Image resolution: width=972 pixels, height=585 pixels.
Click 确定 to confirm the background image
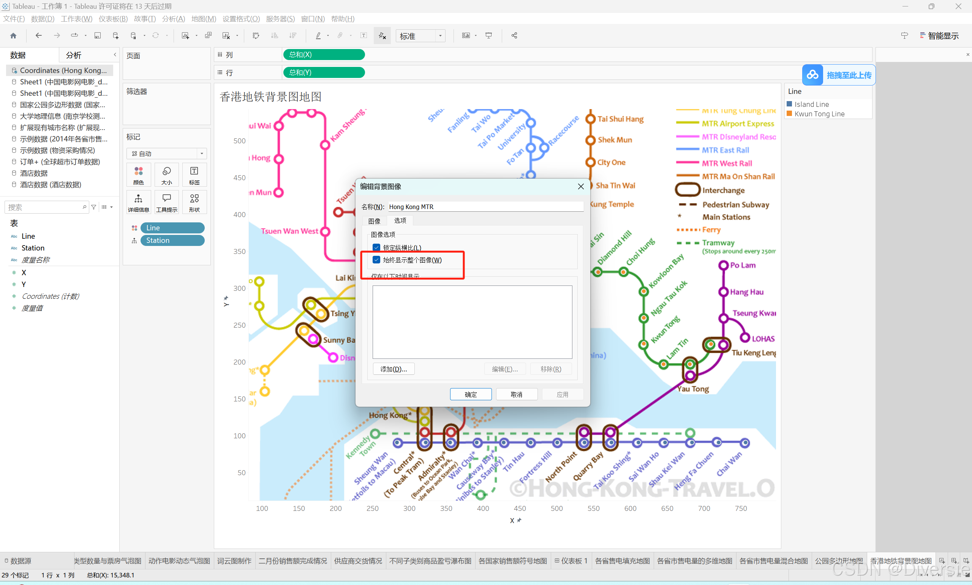pos(471,394)
